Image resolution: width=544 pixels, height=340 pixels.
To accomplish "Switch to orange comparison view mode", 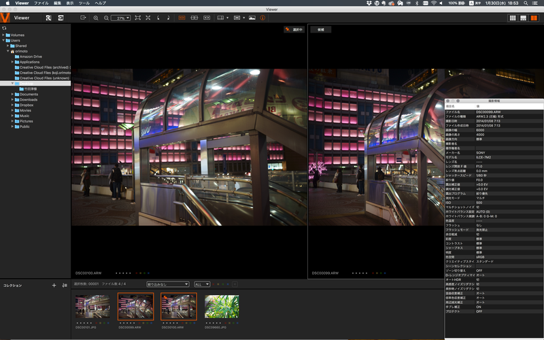I will [x=534, y=18].
